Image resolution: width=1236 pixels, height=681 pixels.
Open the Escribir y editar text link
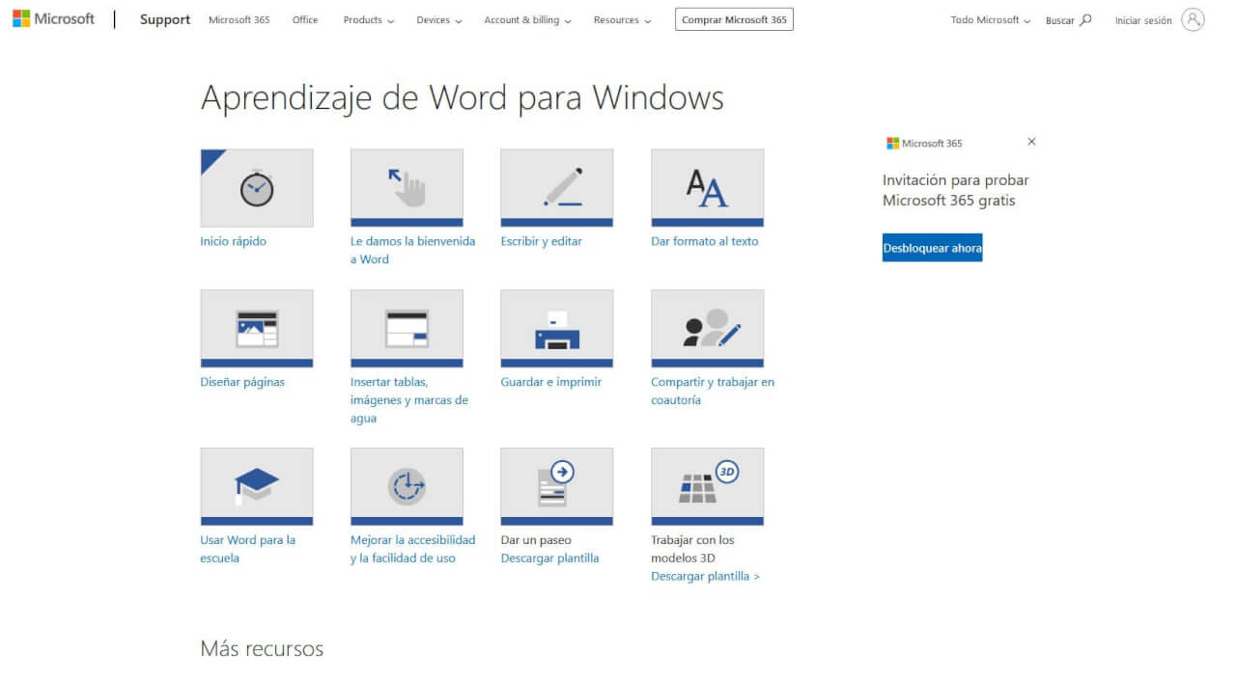click(541, 241)
